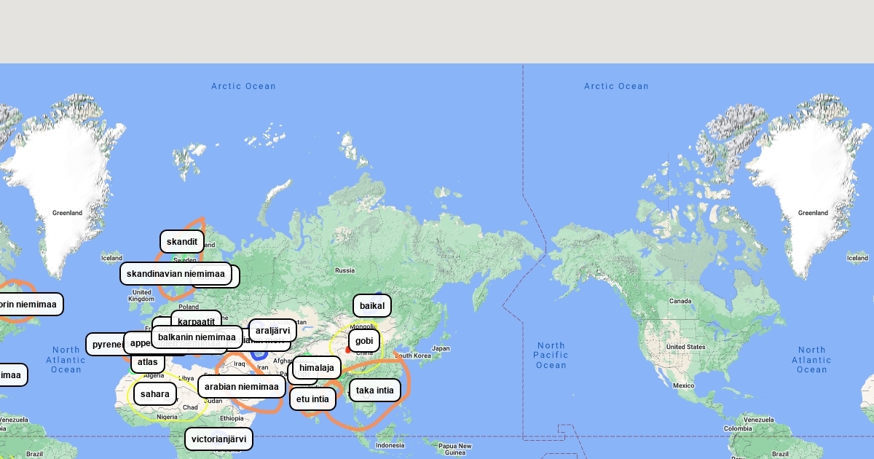The width and height of the screenshot is (874, 459).
Task: Click the himalaja label
Action: coord(316,368)
